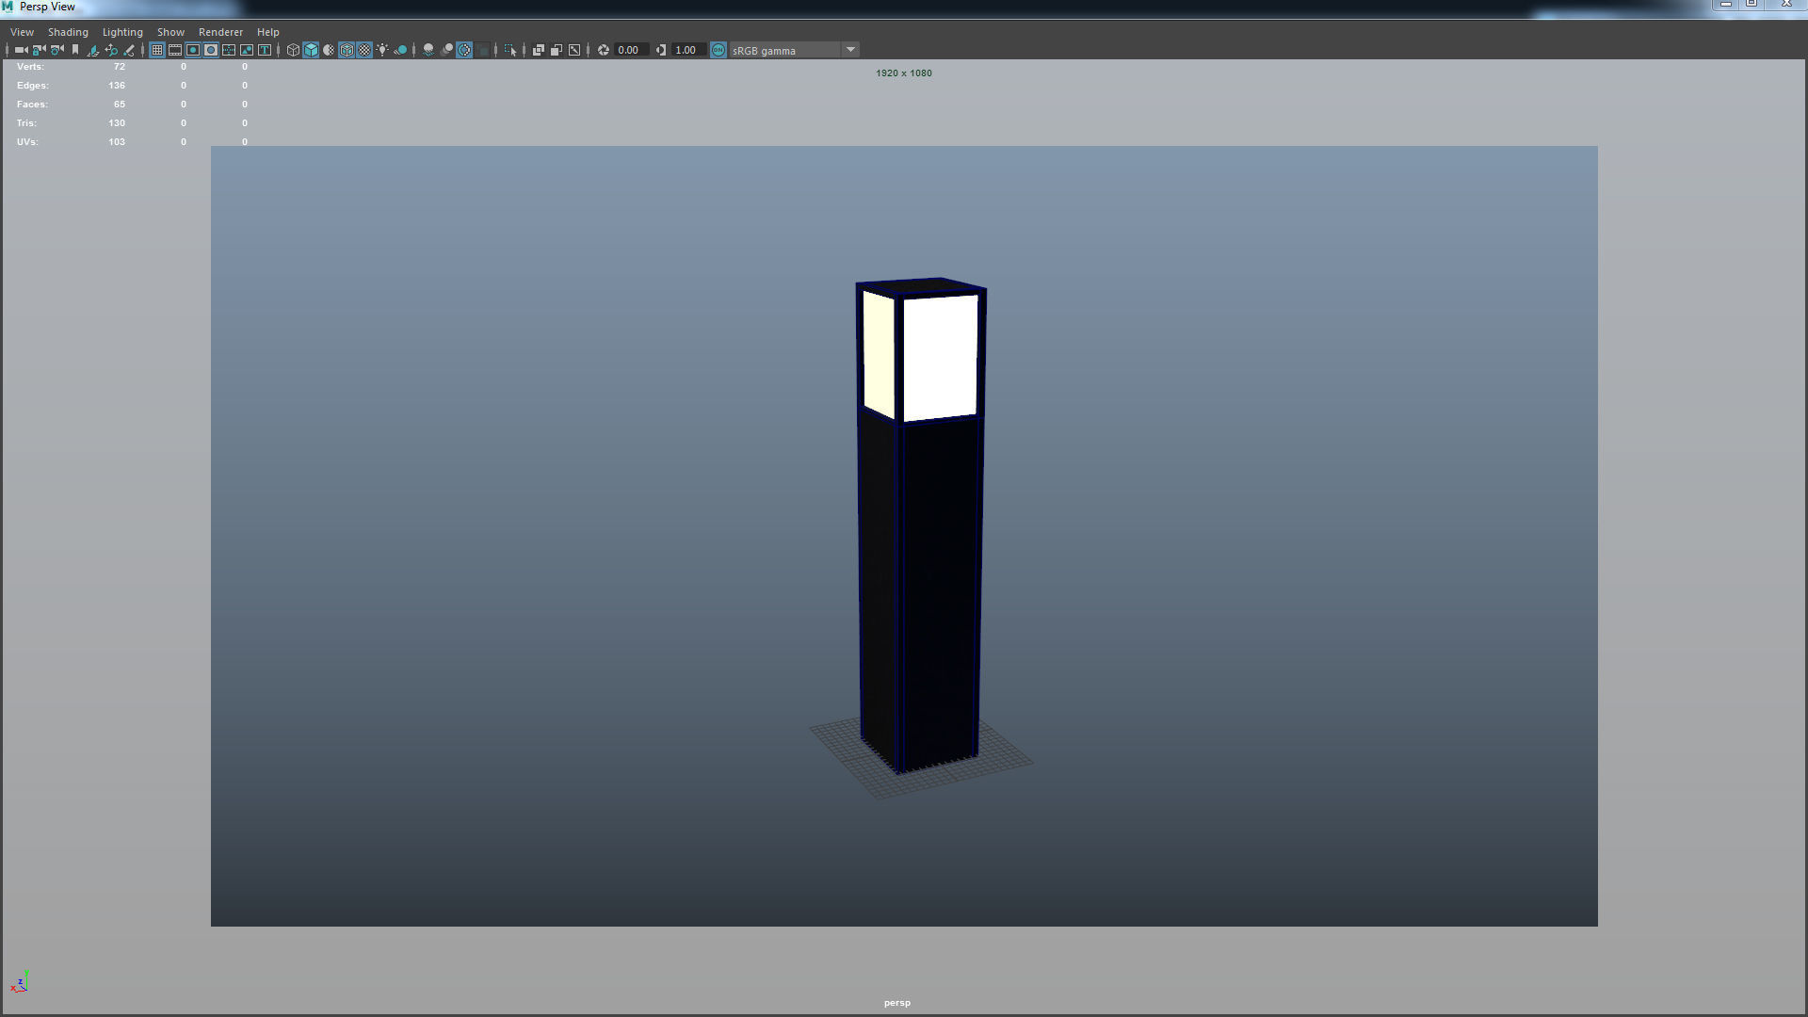Click the Lock Camera icon

click(39, 50)
